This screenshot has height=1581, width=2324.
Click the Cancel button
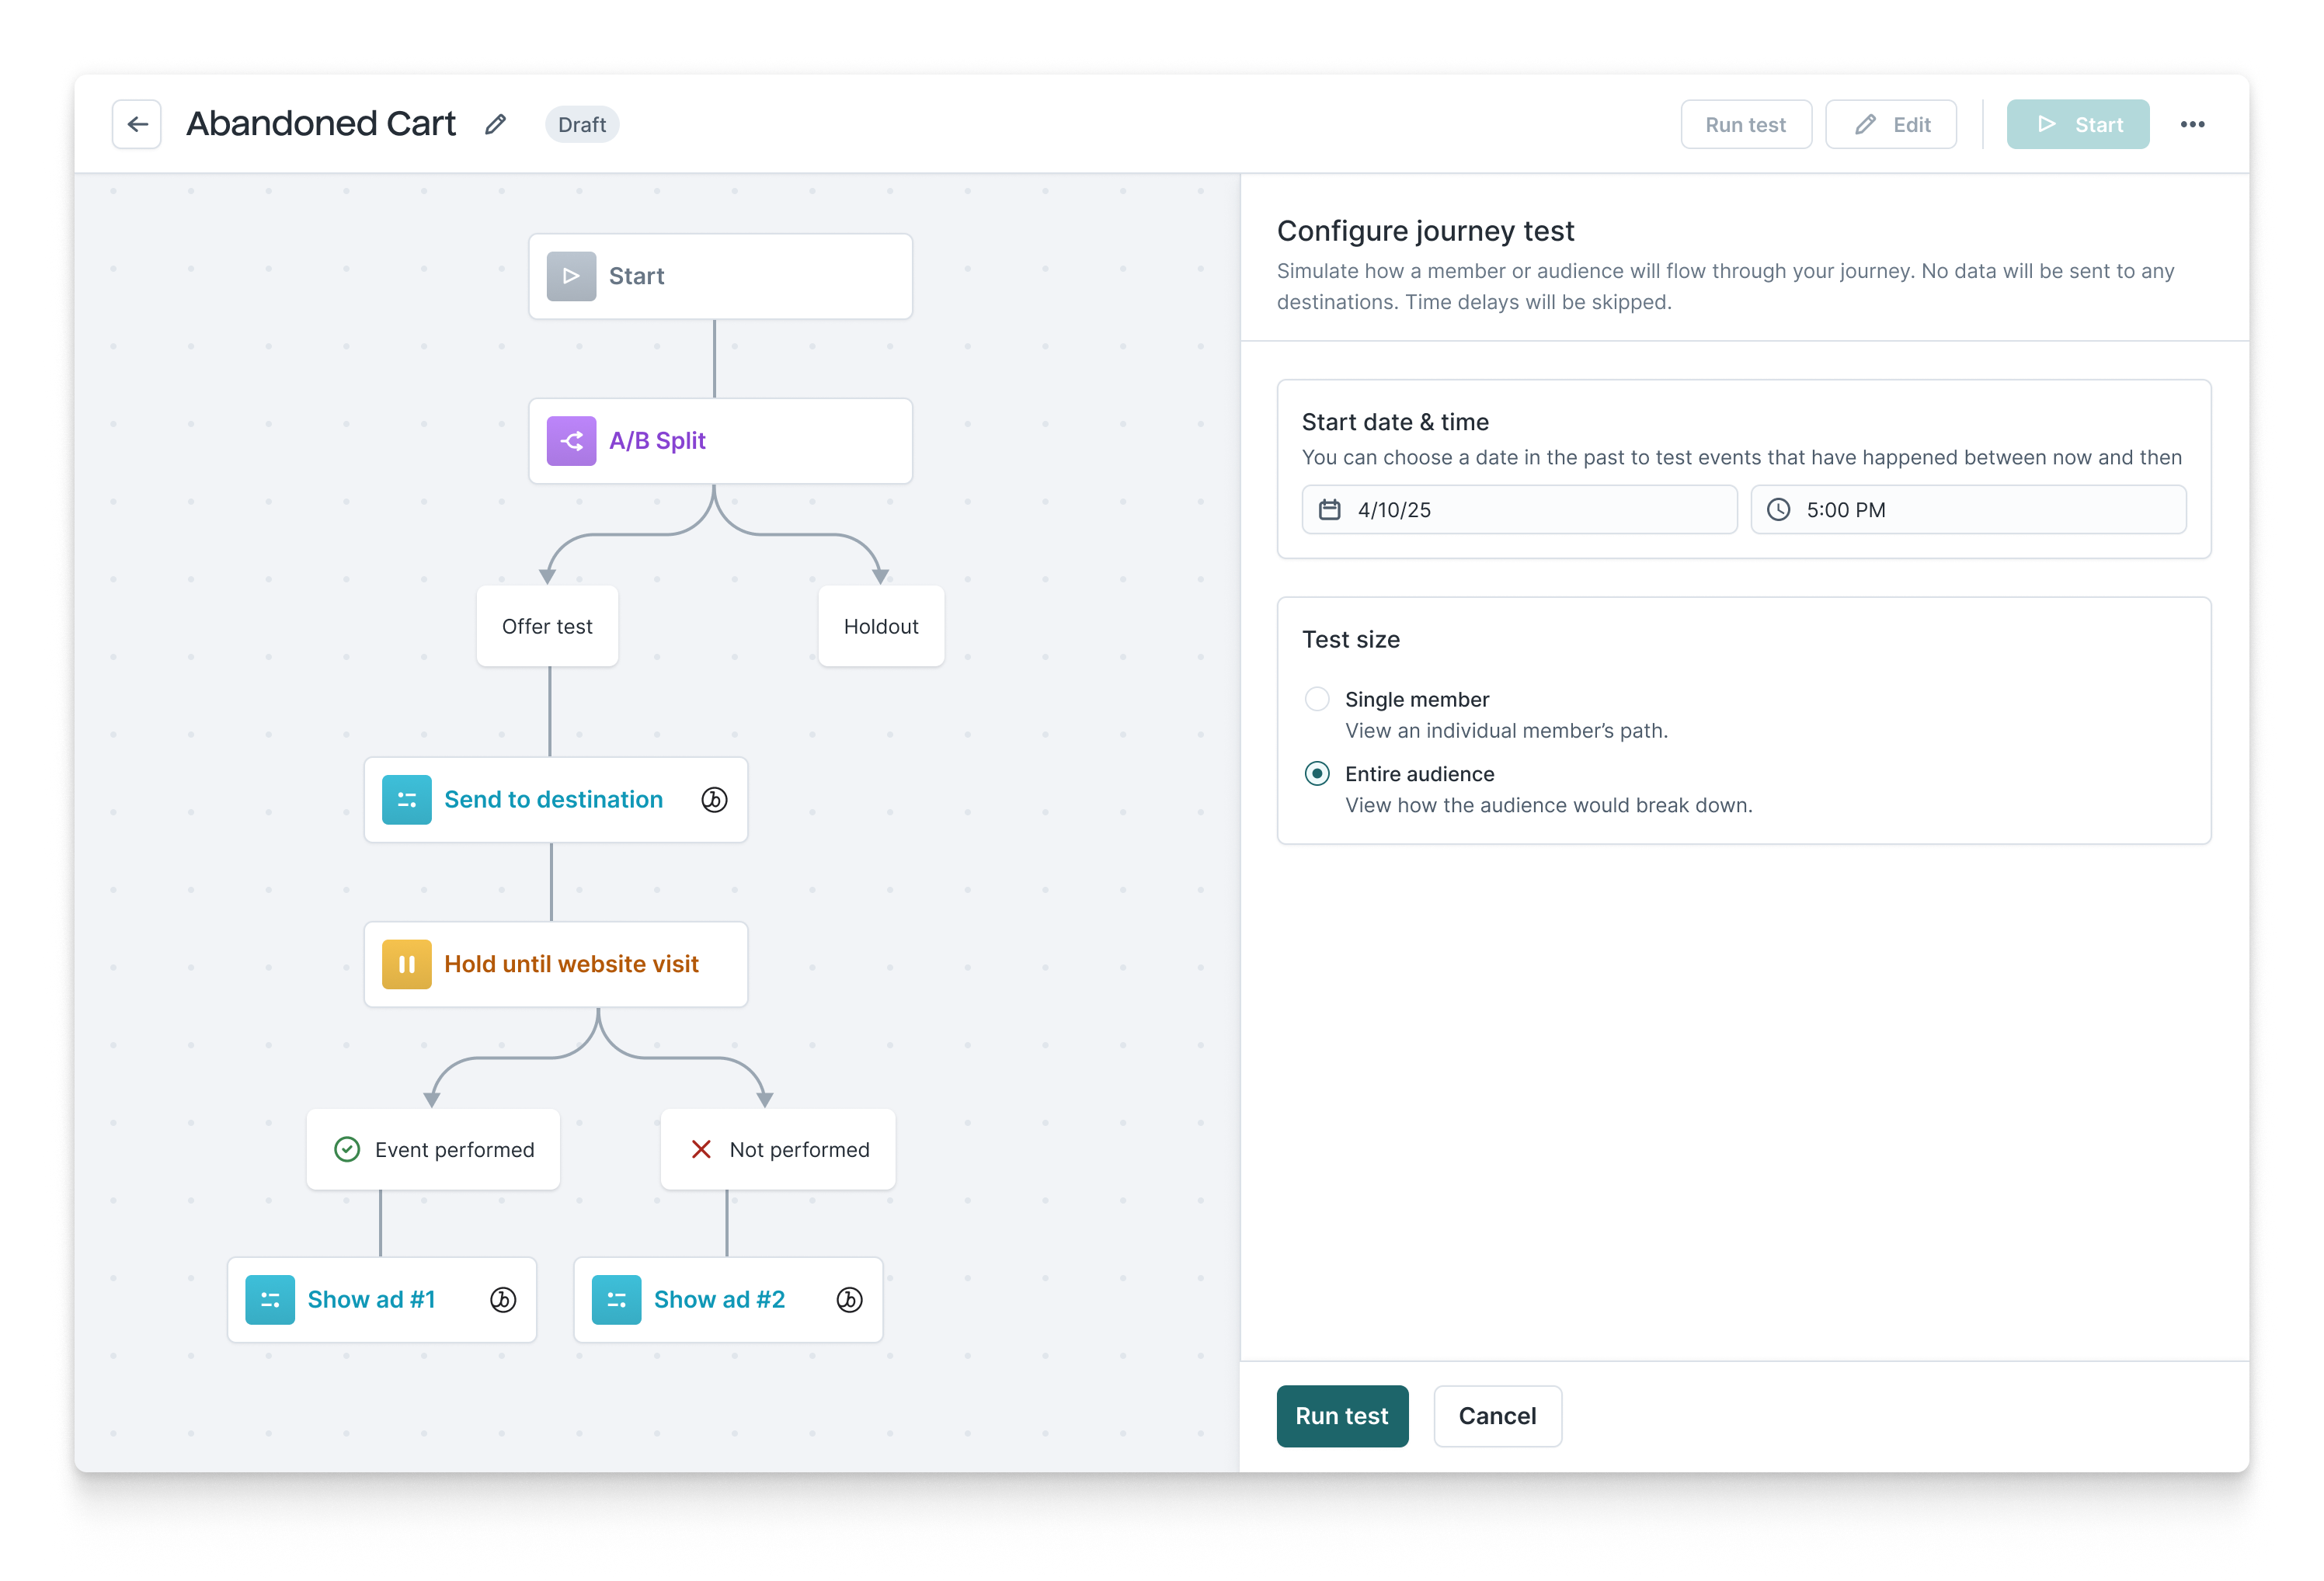[1496, 1415]
